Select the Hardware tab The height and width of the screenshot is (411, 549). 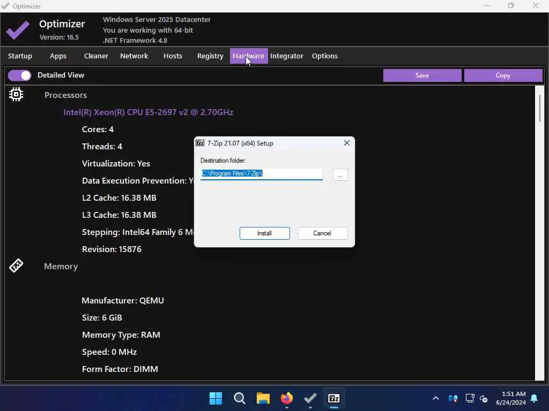click(x=249, y=56)
